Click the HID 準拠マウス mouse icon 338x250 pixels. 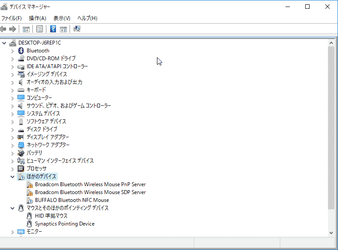29,216
